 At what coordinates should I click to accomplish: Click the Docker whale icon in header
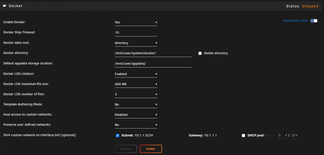click(5, 6)
